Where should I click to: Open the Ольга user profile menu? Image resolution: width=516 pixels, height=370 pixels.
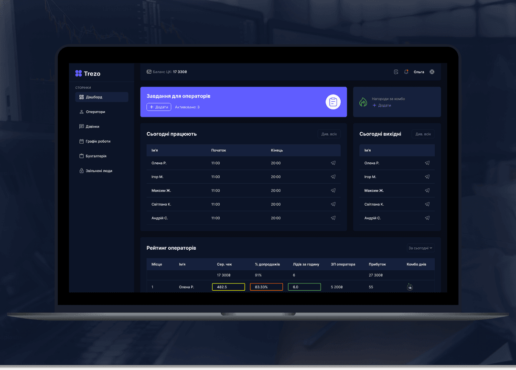419,72
